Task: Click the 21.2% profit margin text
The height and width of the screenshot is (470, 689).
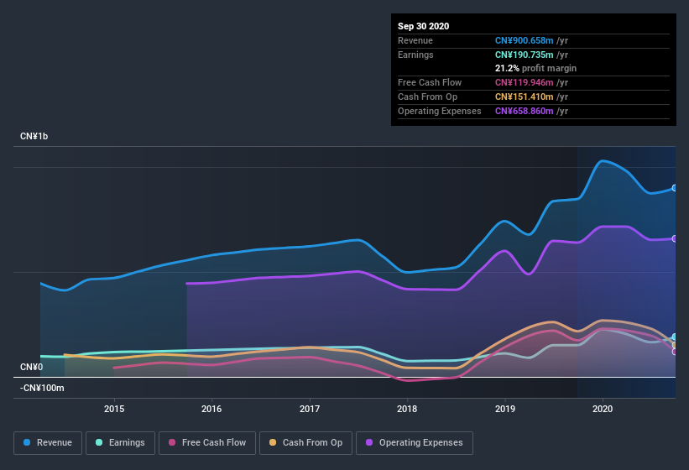Action: tap(535, 69)
